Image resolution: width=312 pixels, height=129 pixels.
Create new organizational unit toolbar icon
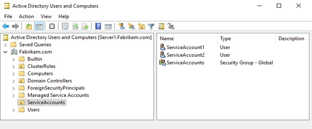[141, 26]
